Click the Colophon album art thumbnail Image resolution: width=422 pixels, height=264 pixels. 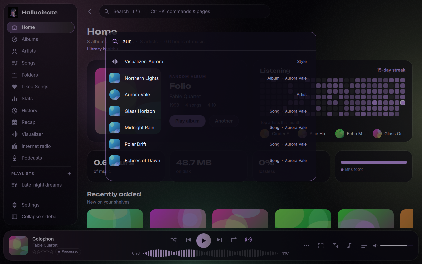(x=18, y=246)
